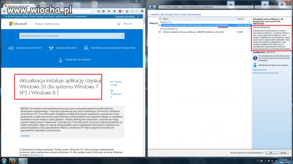Select the Ważne (2) category
The width and height of the screenshot is (293, 164).
[x=154, y=23]
